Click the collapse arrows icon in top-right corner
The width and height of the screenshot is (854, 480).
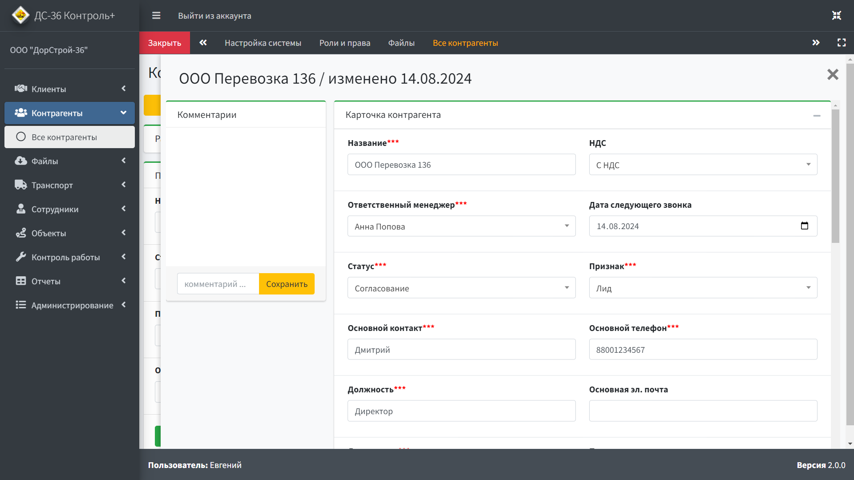click(x=837, y=16)
